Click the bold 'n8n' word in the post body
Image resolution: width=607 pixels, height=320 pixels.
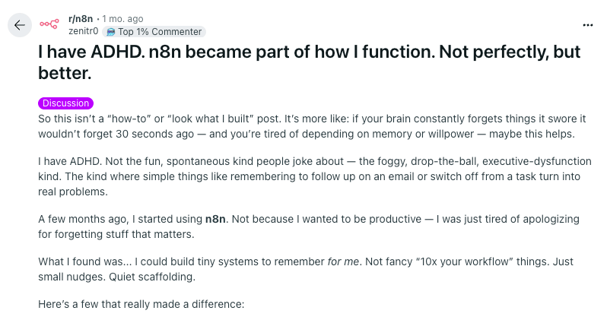click(x=215, y=219)
